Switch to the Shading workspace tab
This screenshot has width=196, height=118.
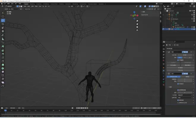(x=61, y=4)
